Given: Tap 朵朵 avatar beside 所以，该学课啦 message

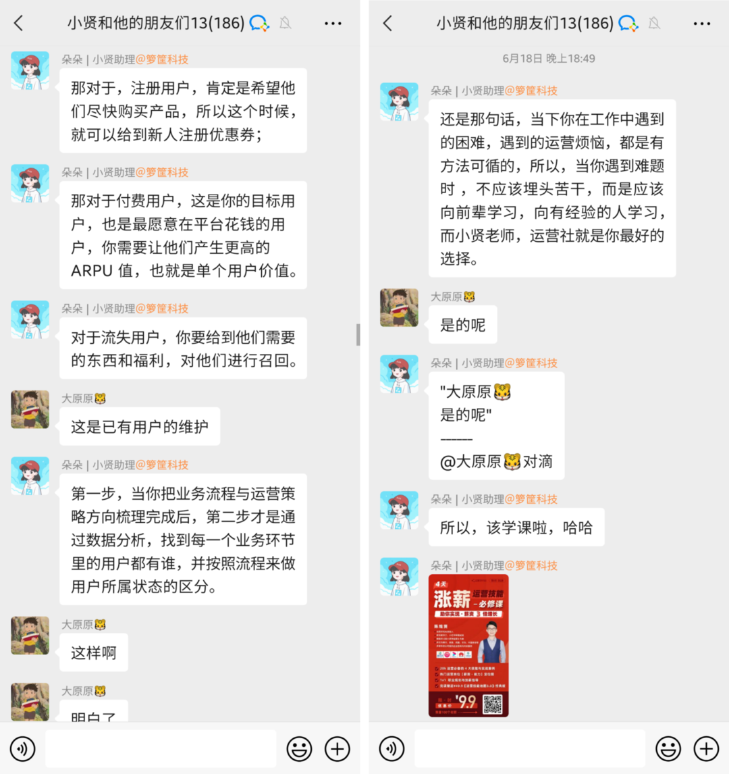Looking at the screenshot, I should tap(399, 511).
